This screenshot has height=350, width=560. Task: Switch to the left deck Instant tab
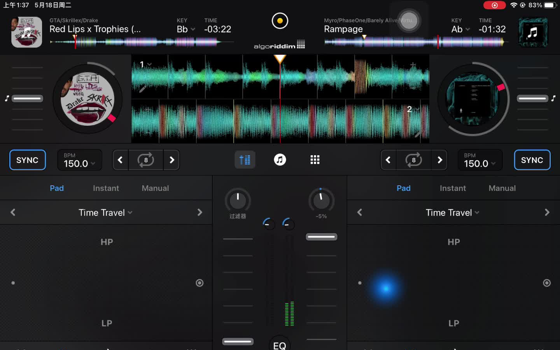pyautogui.click(x=106, y=188)
